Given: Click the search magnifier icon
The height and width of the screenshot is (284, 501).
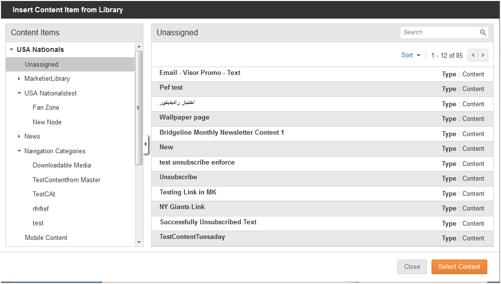Looking at the screenshot, I should coord(483,32).
